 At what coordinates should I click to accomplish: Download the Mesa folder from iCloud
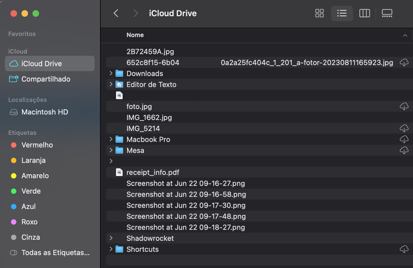[x=404, y=150]
